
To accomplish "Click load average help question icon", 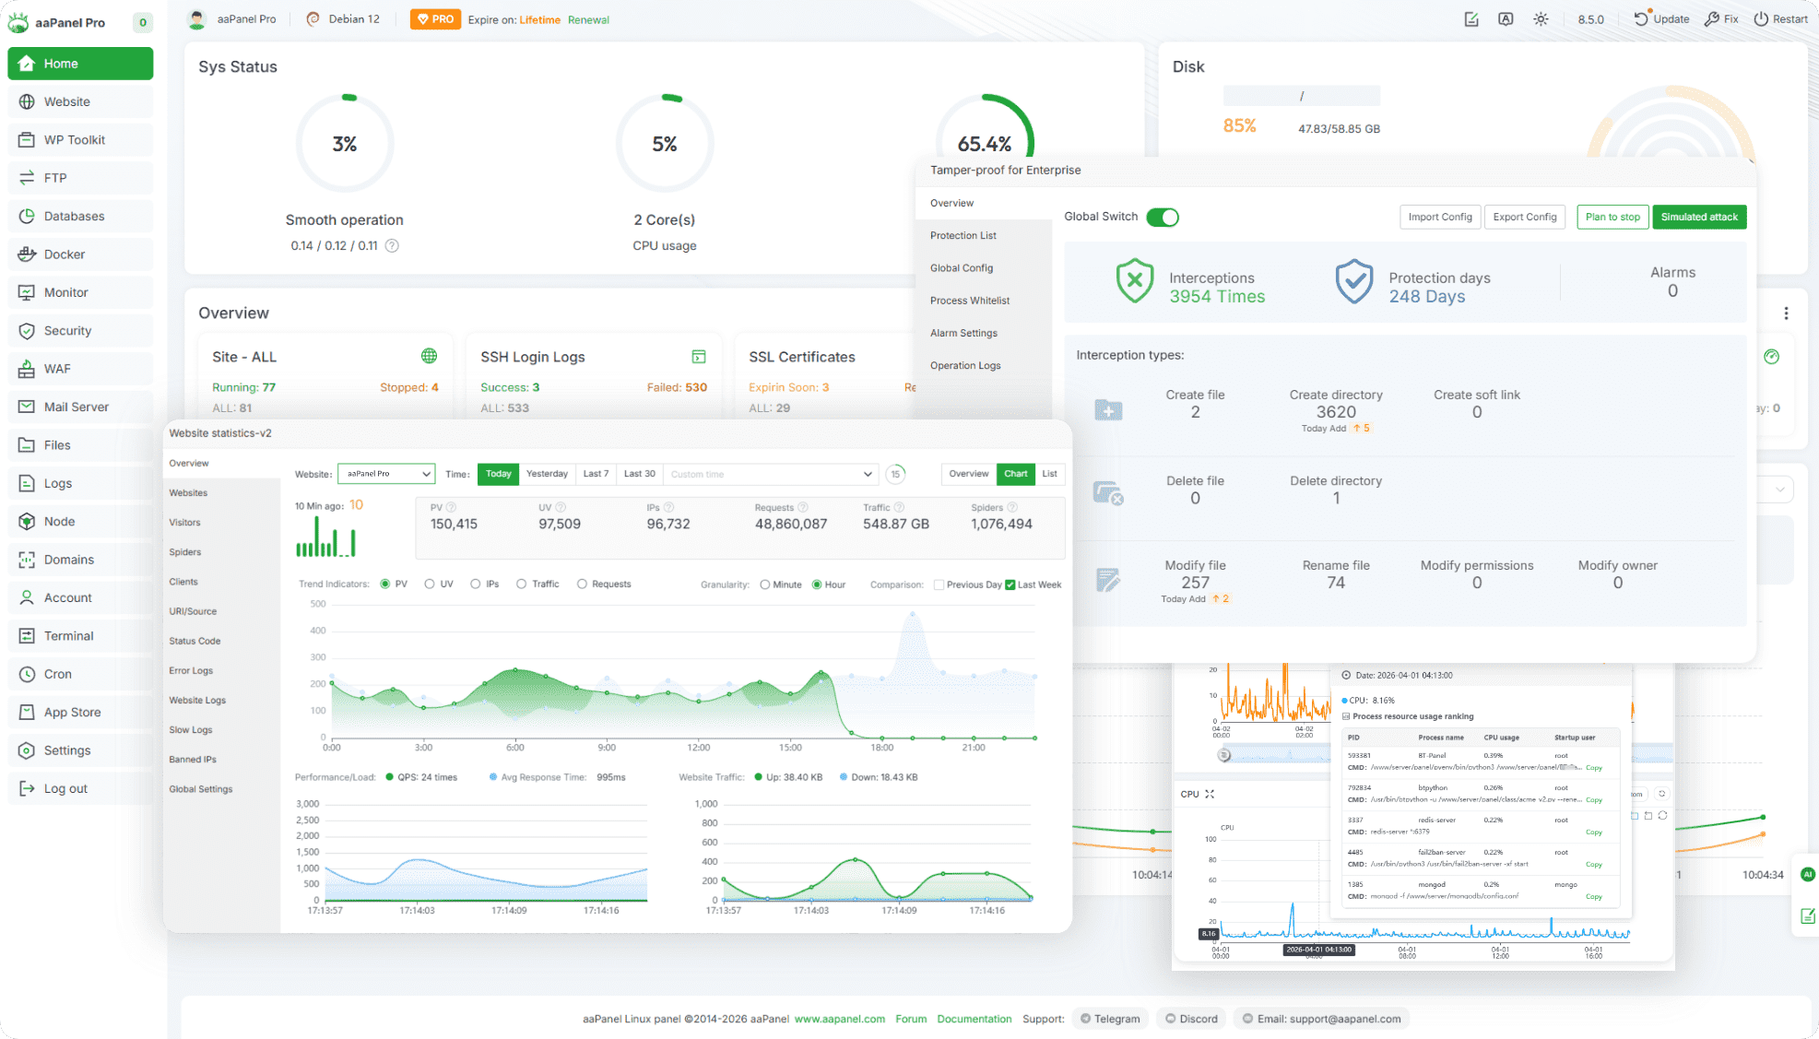I will point(392,246).
